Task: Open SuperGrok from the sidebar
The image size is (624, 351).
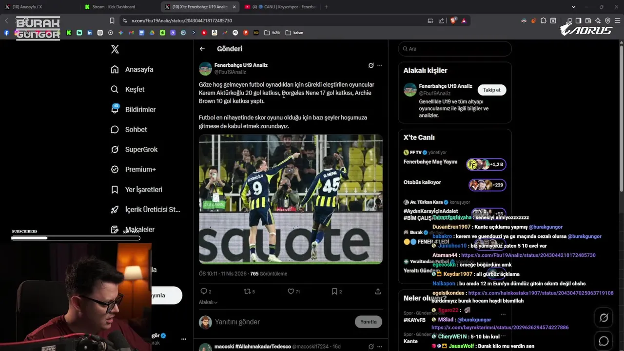Action: pos(134,149)
